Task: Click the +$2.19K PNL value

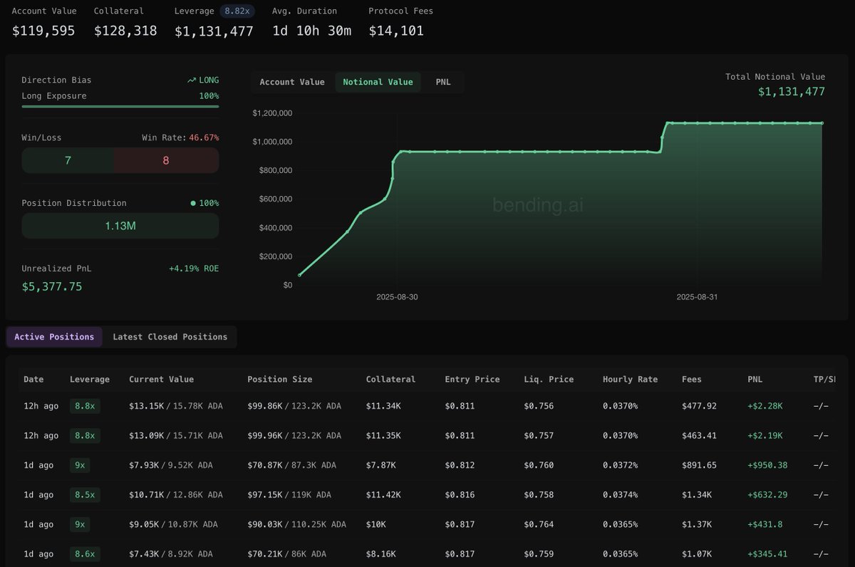Action: [x=766, y=435]
